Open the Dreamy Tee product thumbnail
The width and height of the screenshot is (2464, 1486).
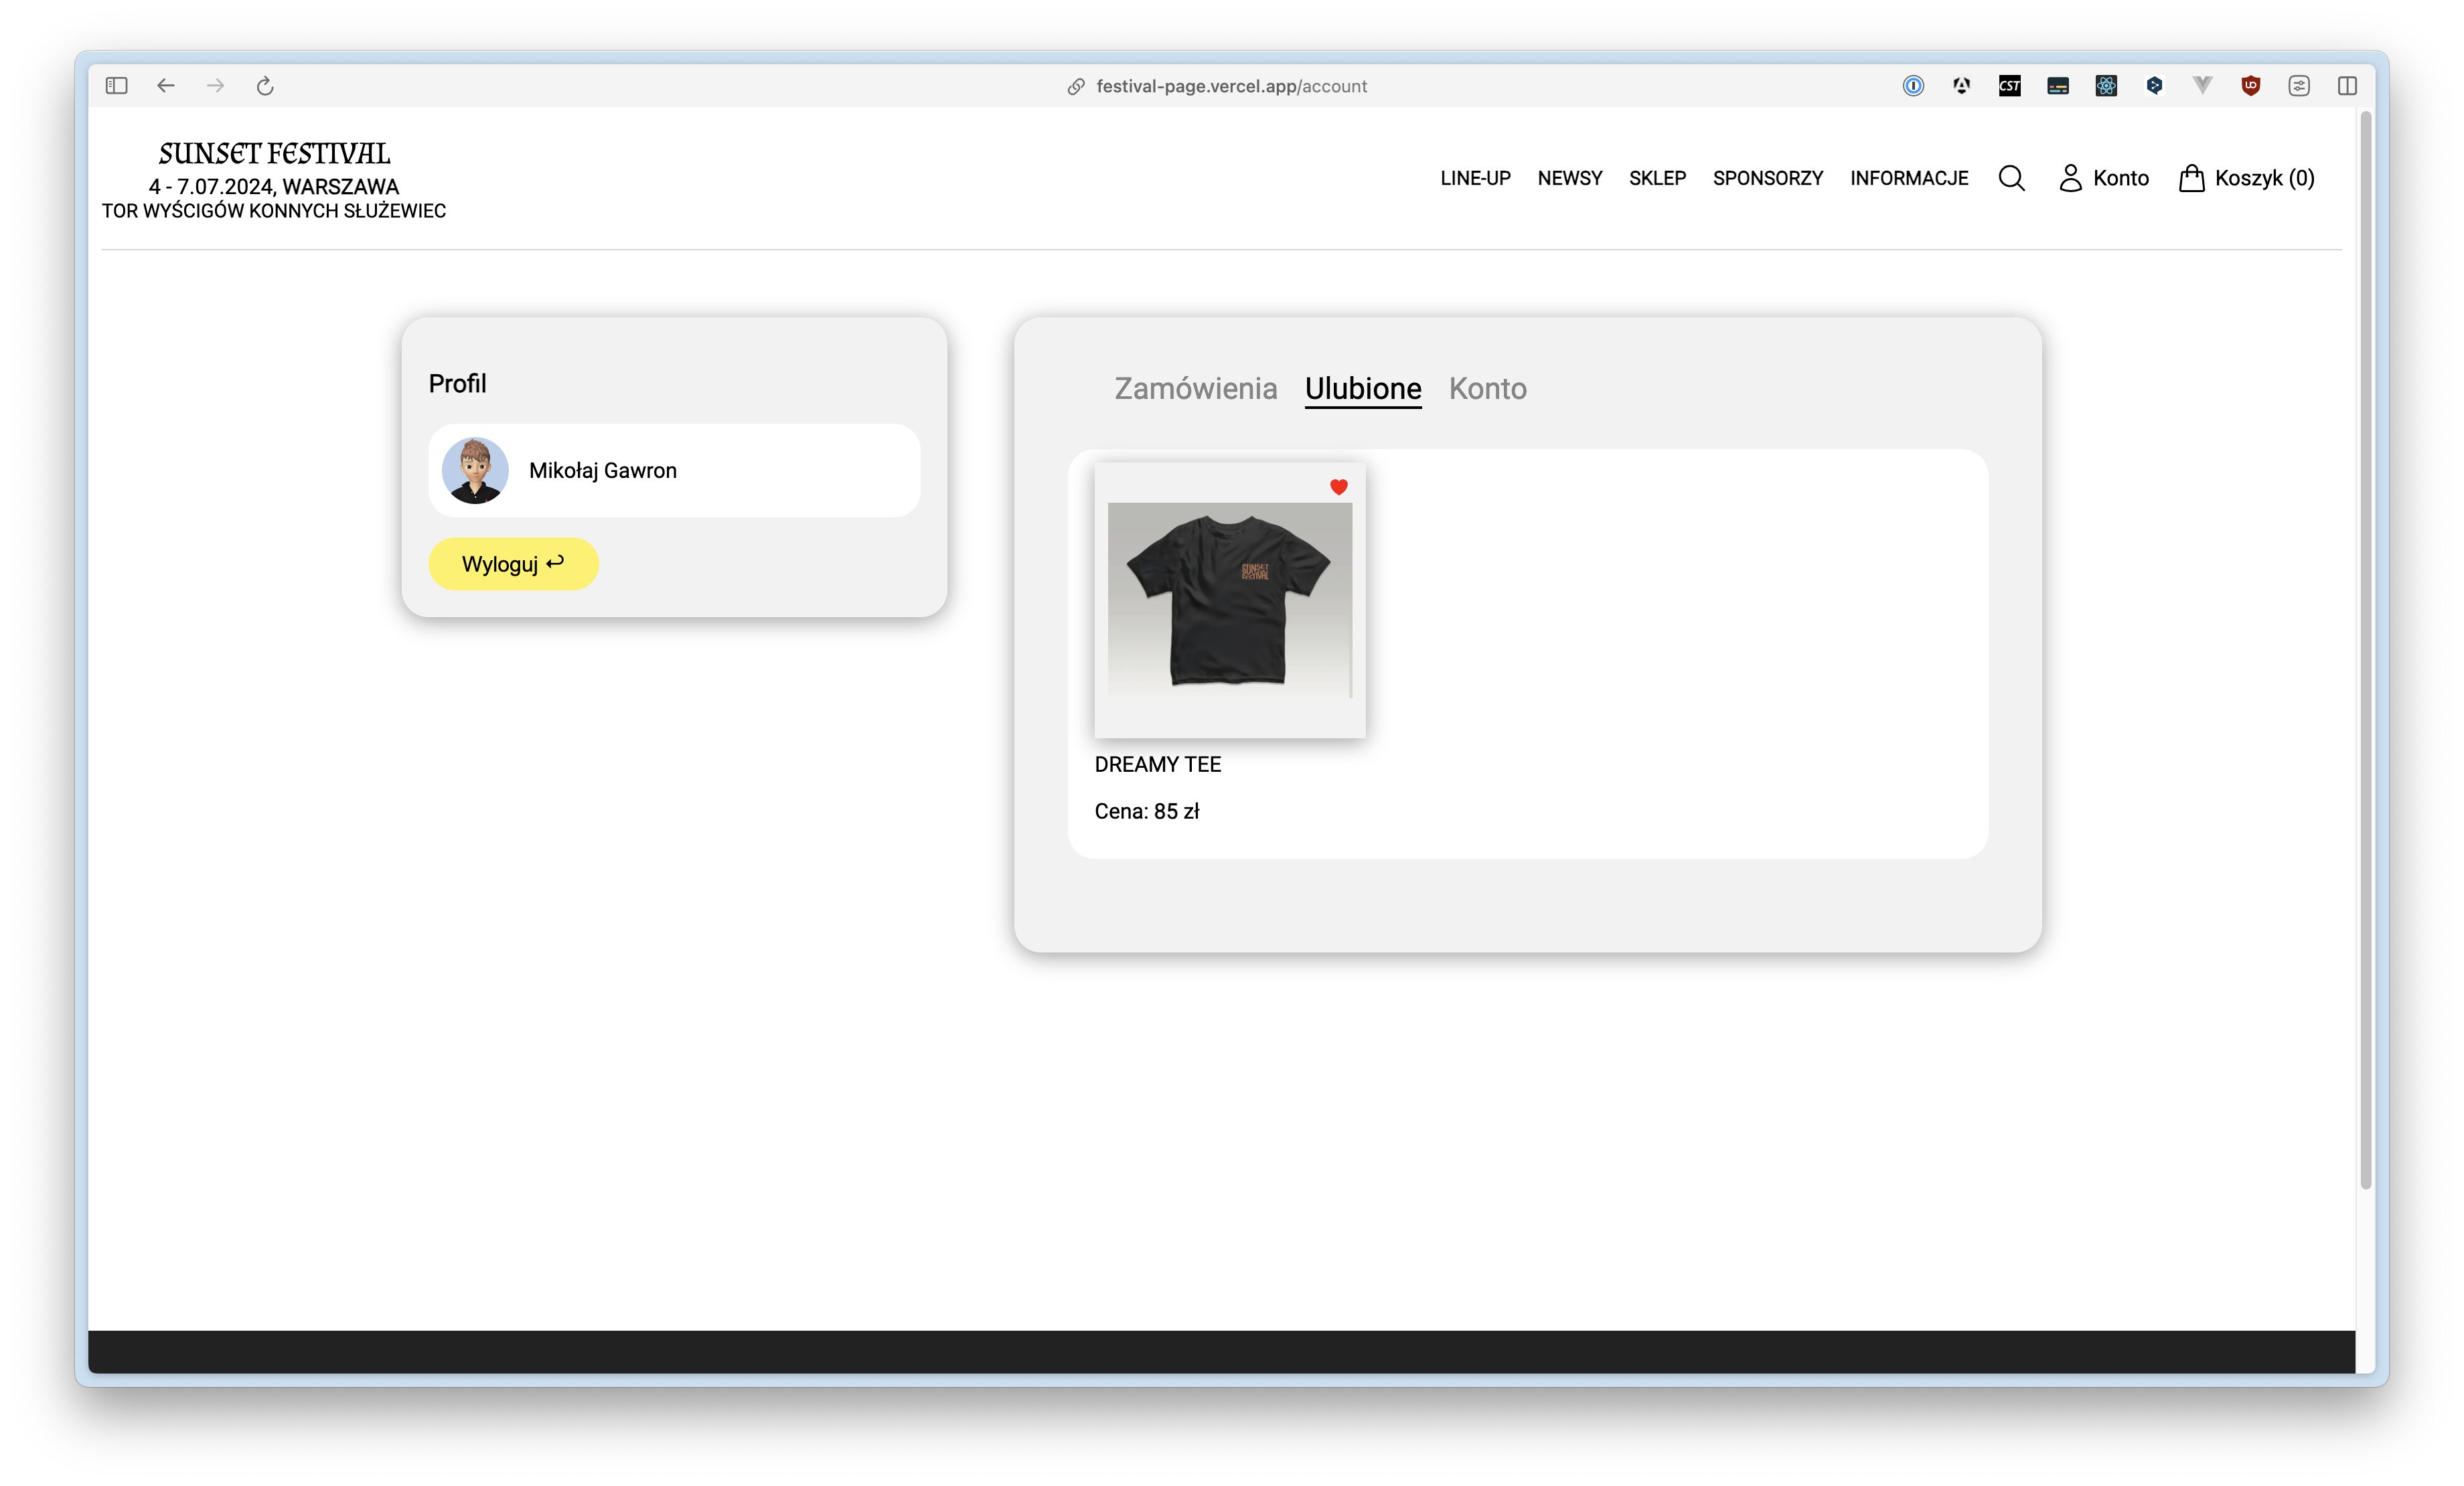point(1229,600)
